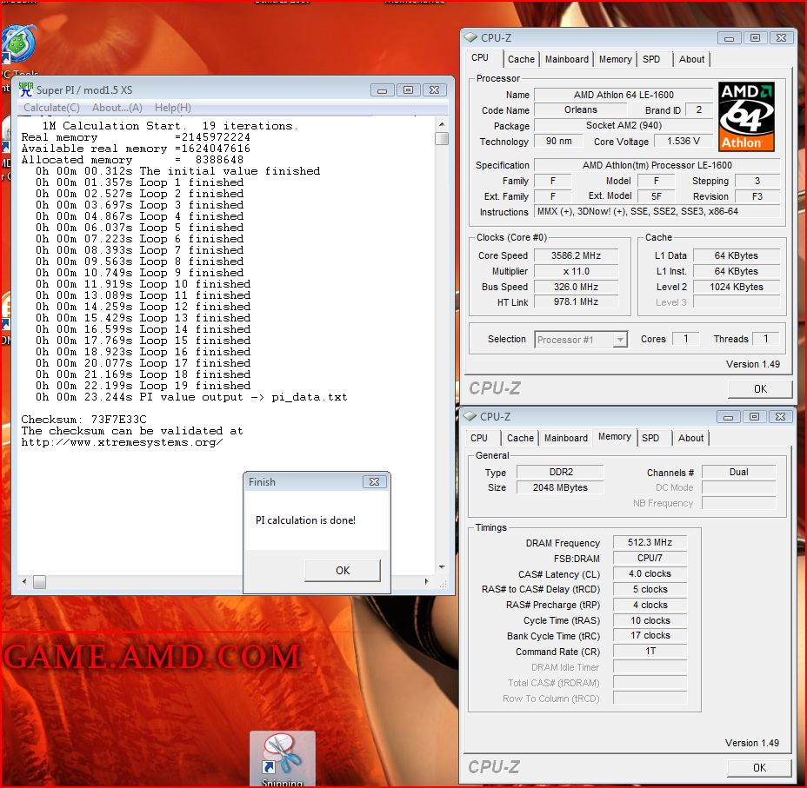Expand the Processor #1 selection dropdown

tap(620, 339)
